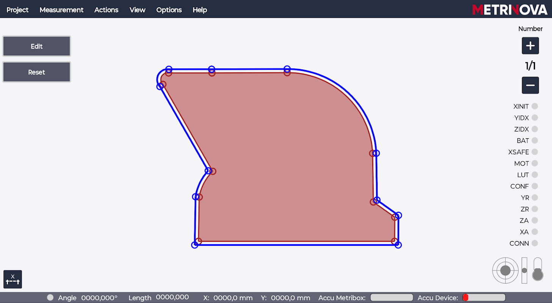Click the YIDX status indicator
The image size is (552, 303).
(535, 118)
